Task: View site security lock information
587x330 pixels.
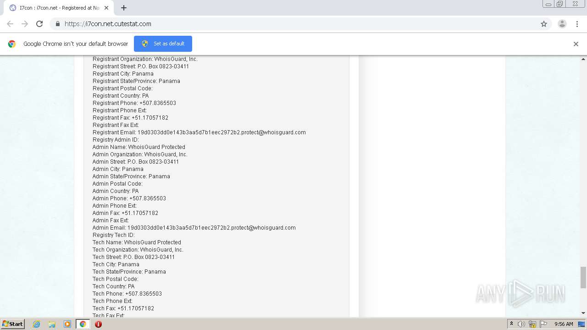Action: [57, 24]
